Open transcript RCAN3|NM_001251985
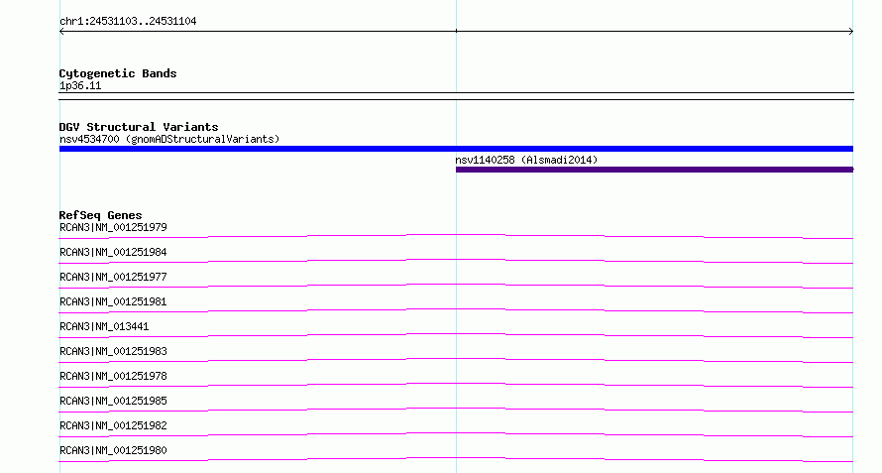 113,401
